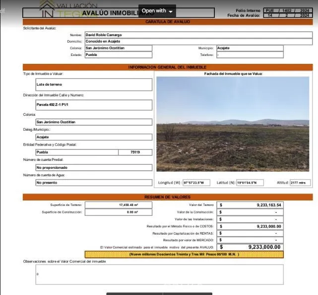Click the "No proporcionado" predial account field
The width and height of the screenshot is (318, 295).
coord(94,168)
